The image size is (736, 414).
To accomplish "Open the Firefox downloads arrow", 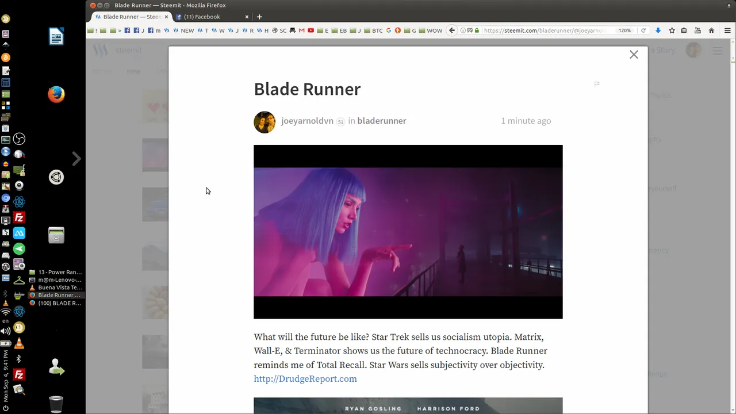I will point(658,30).
